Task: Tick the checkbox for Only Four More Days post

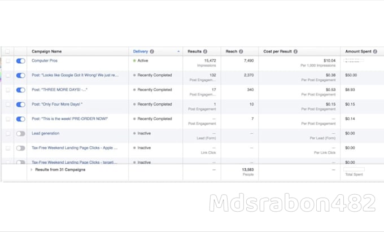Action: click(x=8, y=104)
